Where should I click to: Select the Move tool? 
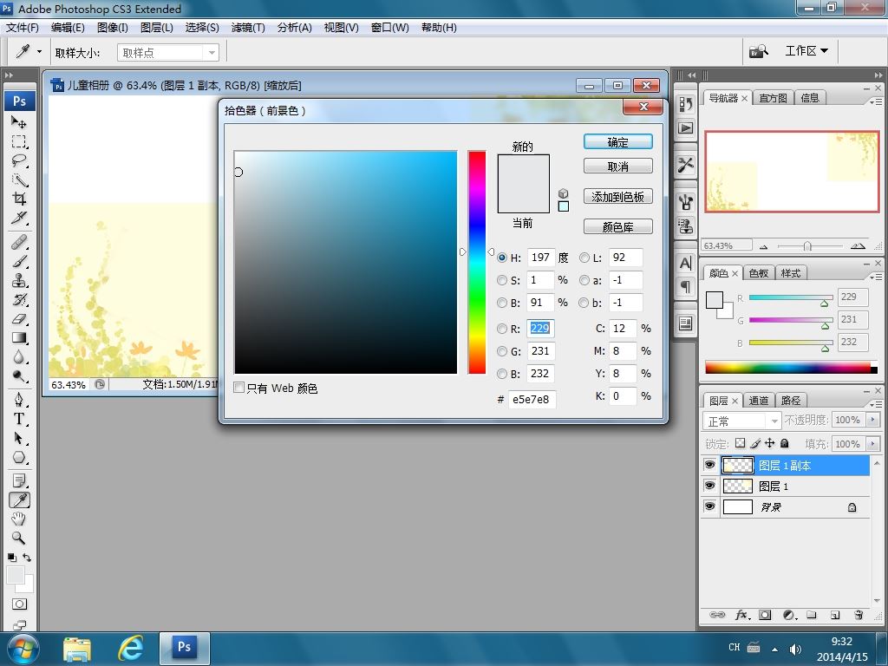pyautogui.click(x=19, y=122)
